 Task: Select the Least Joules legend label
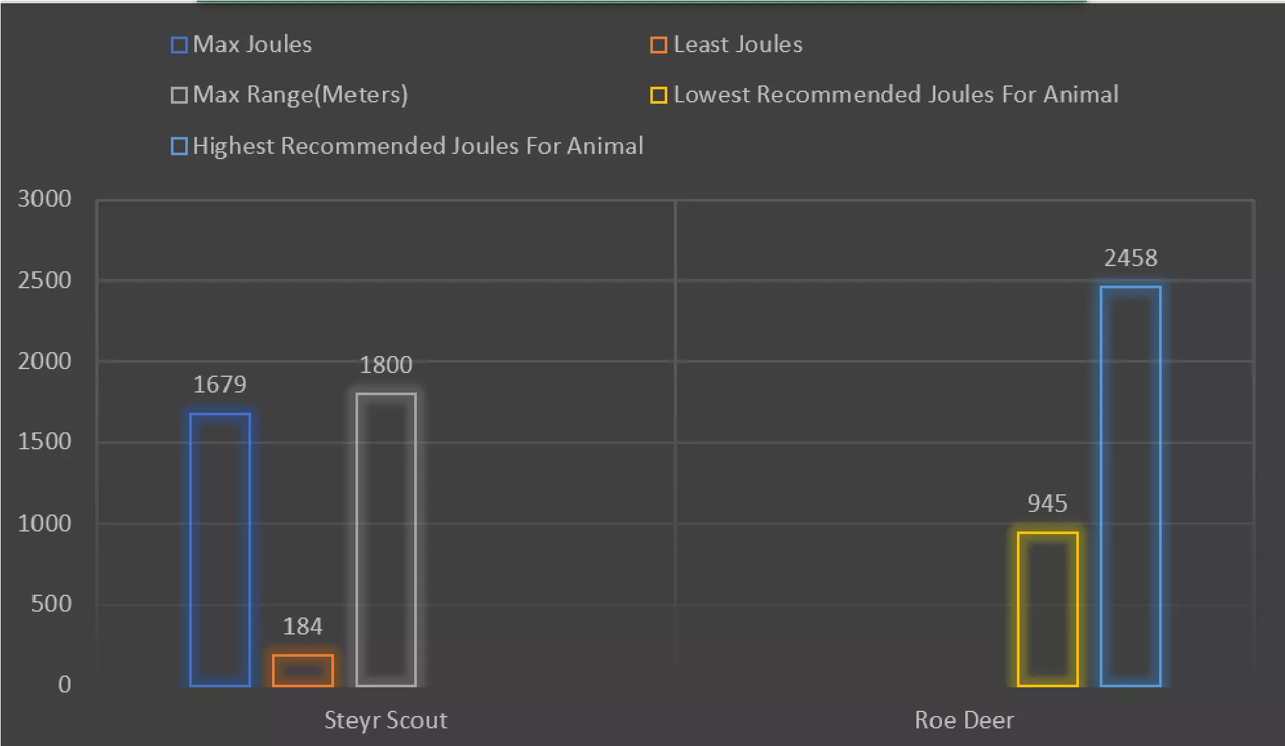(x=738, y=44)
